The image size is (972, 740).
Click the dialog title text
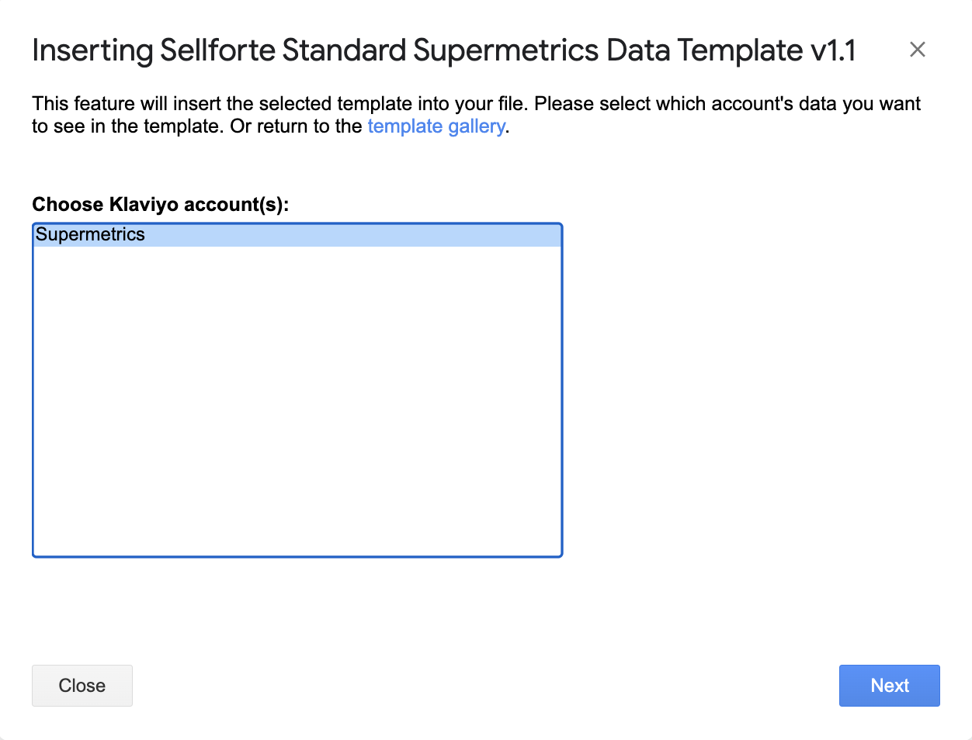(443, 51)
